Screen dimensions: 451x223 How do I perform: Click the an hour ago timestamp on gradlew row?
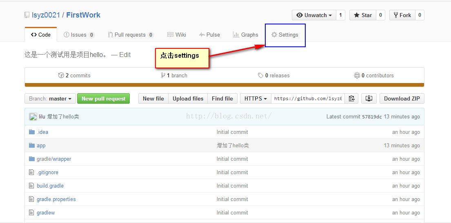[x=406, y=213]
